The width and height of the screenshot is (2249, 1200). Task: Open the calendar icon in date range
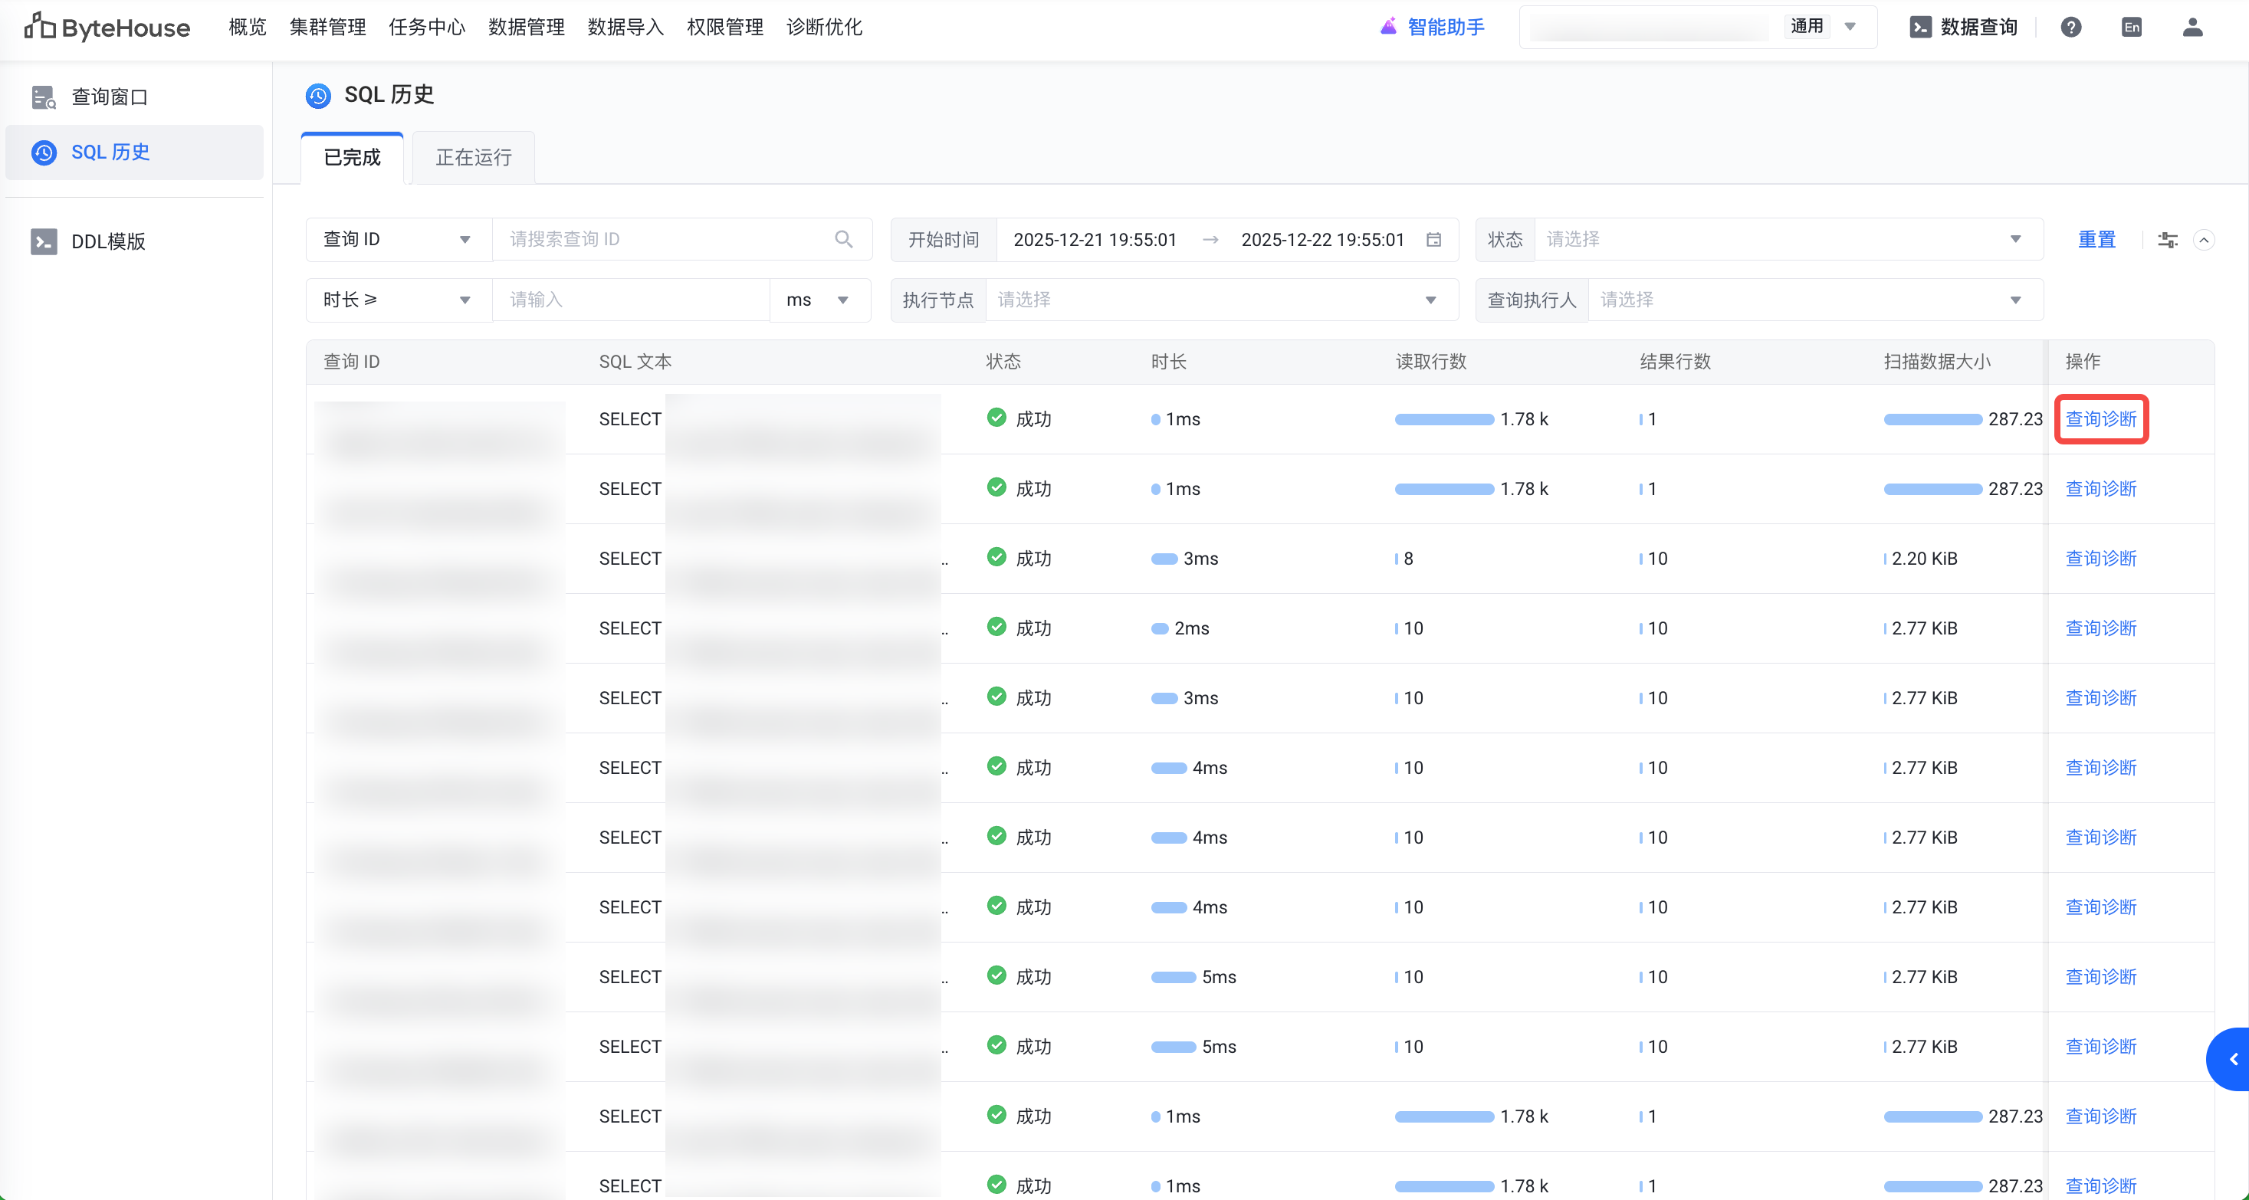click(1433, 240)
